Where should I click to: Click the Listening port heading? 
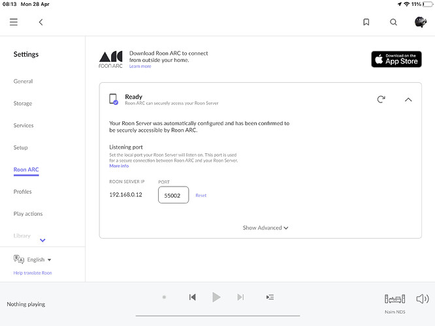[126, 147]
